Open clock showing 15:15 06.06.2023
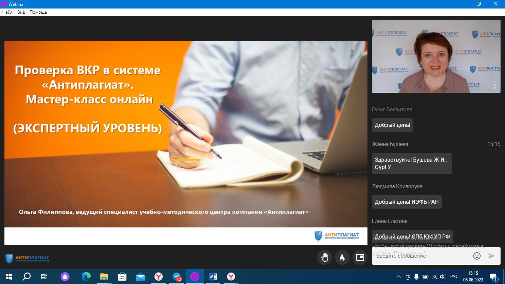This screenshot has height=284, width=505. tap(473, 277)
